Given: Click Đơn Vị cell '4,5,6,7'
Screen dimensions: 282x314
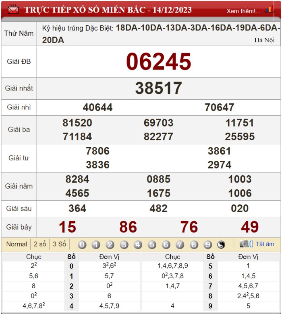Looking at the screenshot, I should tap(248, 286).
